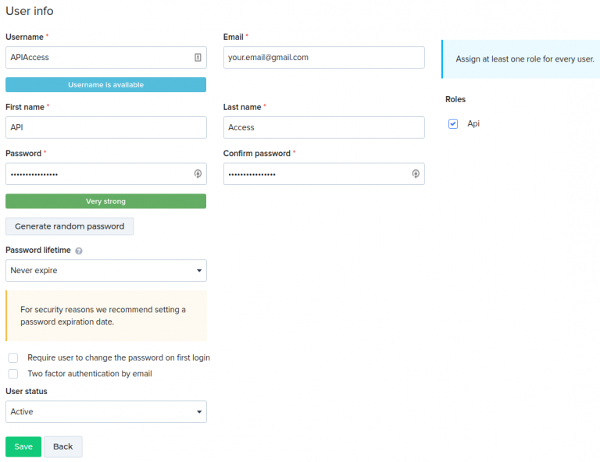The width and height of the screenshot is (600, 462).
Task: Select the Password input field
Action: pos(98,174)
